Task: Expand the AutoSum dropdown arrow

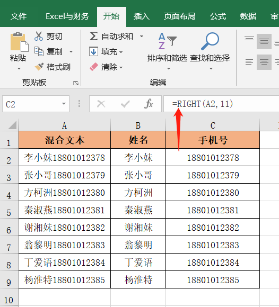Action: pos(142,36)
